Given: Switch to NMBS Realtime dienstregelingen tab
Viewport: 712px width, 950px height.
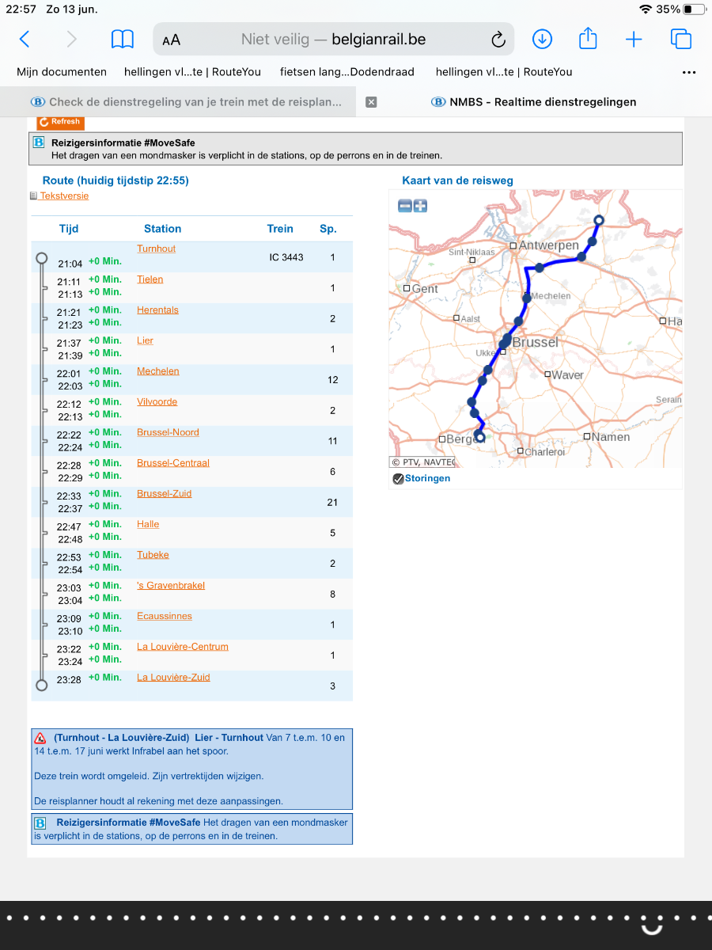Looking at the screenshot, I should point(543,101).
